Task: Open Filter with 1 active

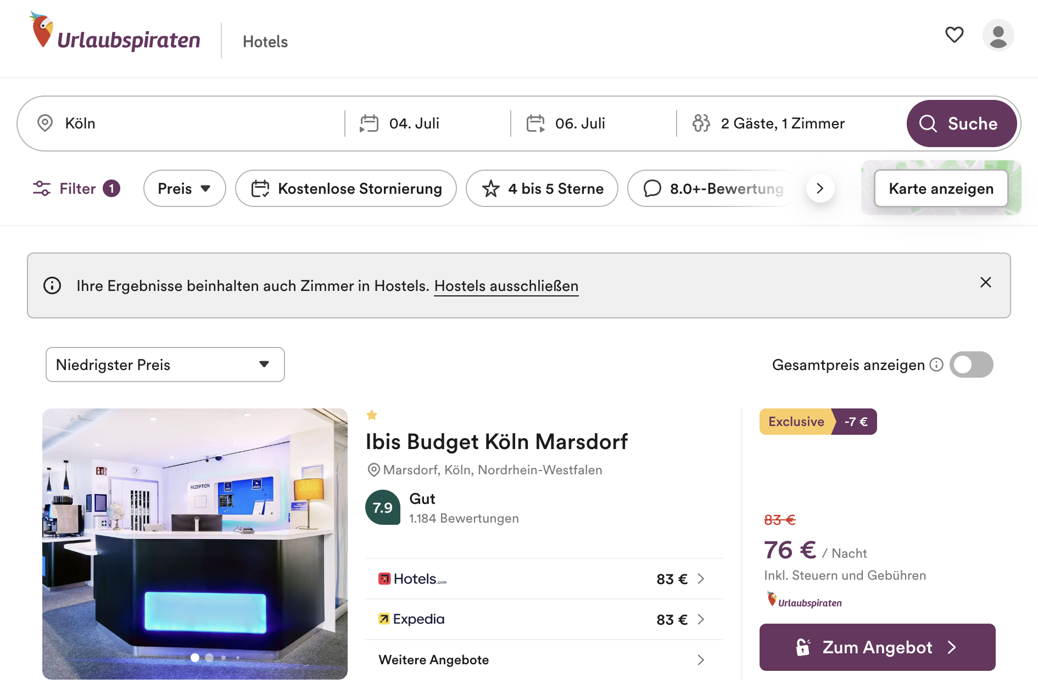Action: click(76, 188)
